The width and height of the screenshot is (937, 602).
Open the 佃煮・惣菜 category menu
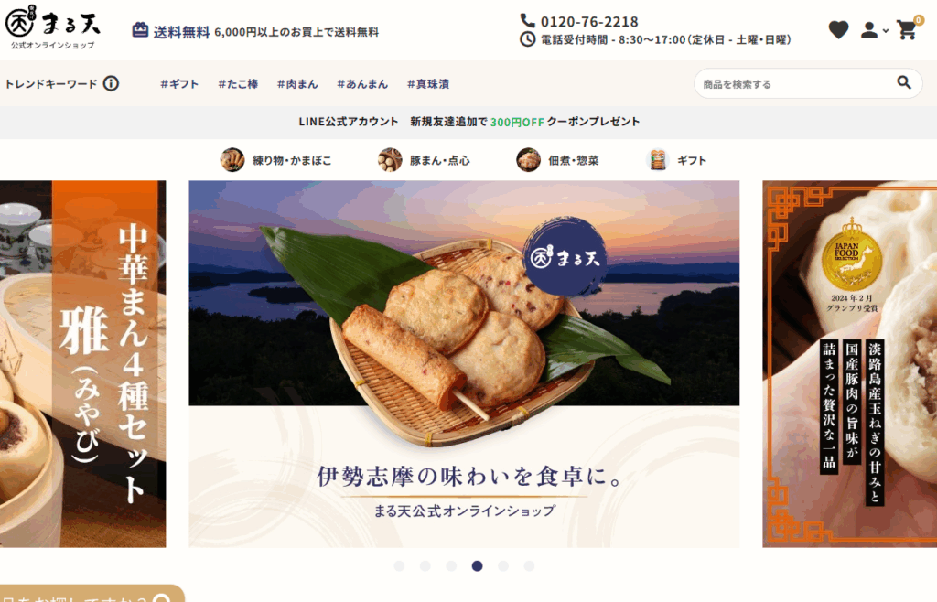click(557, 160)
